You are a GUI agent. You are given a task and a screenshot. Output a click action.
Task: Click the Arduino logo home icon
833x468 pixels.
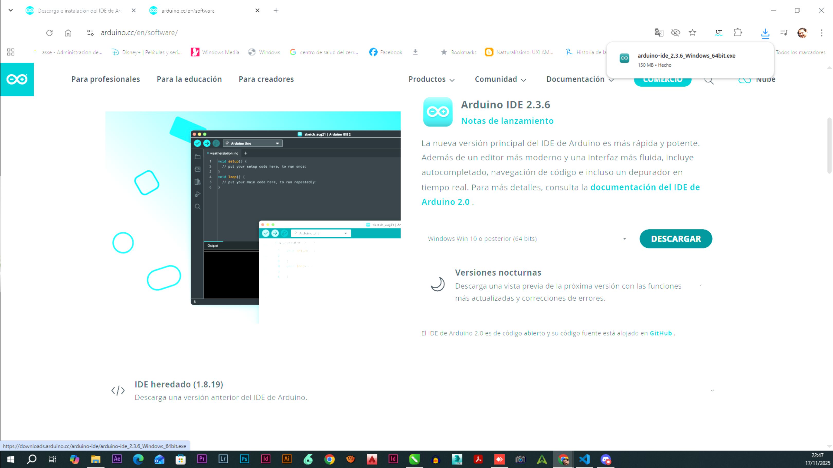17,79
